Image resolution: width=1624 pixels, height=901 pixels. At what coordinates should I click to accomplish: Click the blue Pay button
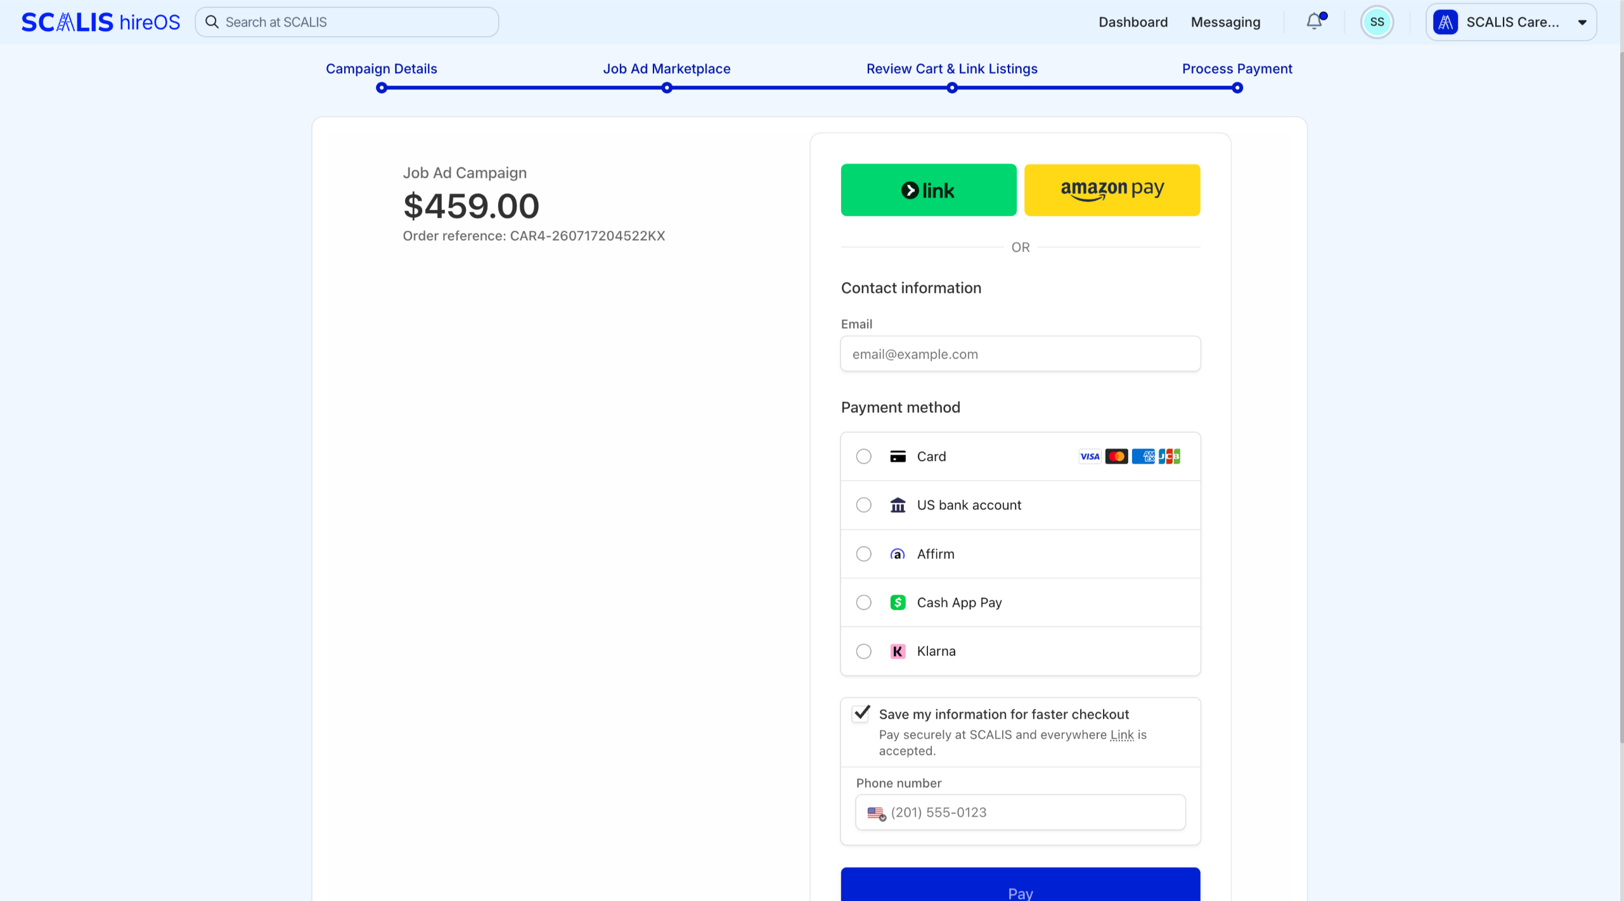click(1021, 885)
